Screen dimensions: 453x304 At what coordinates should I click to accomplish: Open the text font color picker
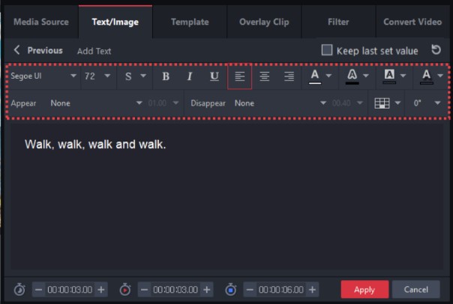point(315,76)
